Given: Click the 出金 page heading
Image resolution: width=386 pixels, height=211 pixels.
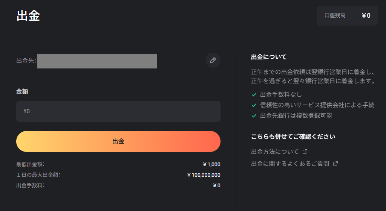Looking at the screenshot, I should [28, 16].
